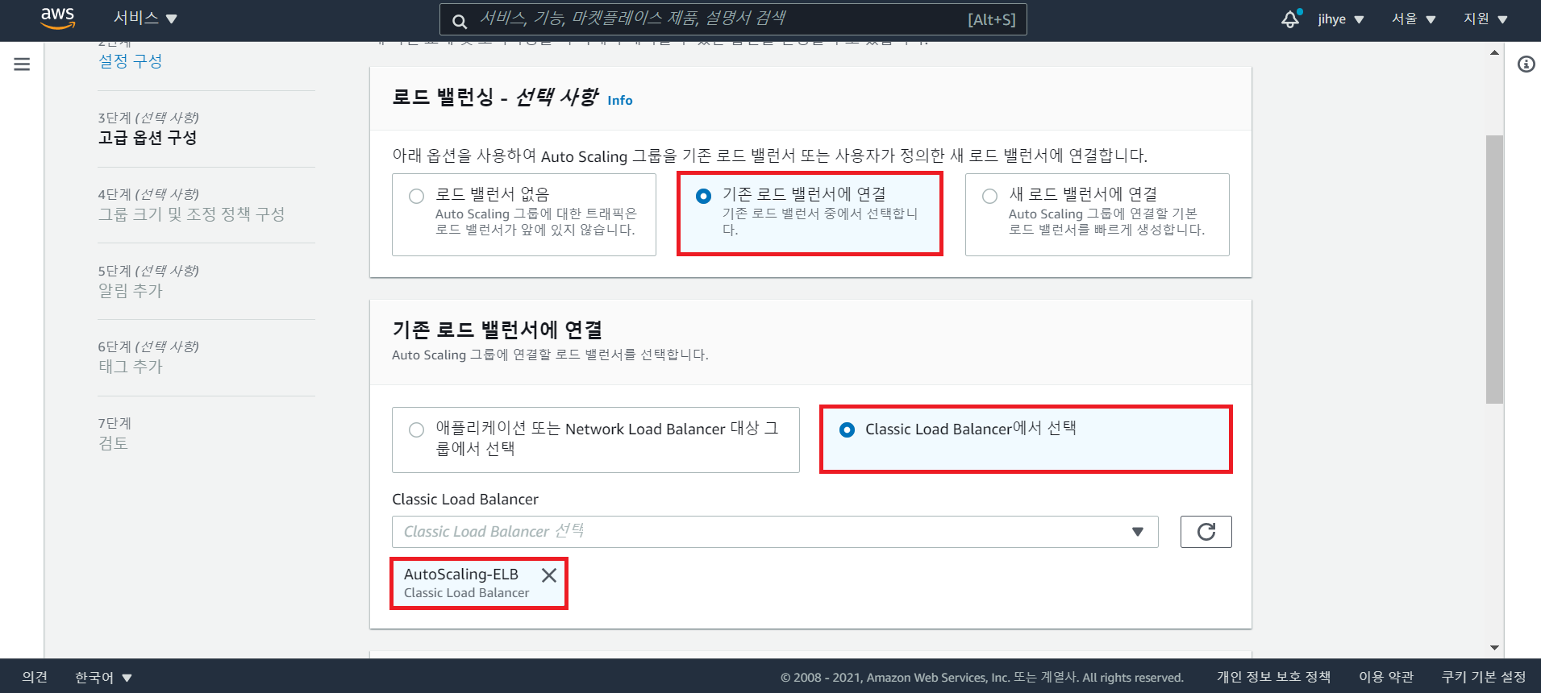The height and width of the screenshot is (693, 1541).
Task: Open the 한국어 language selector
Action: [103, 678]
